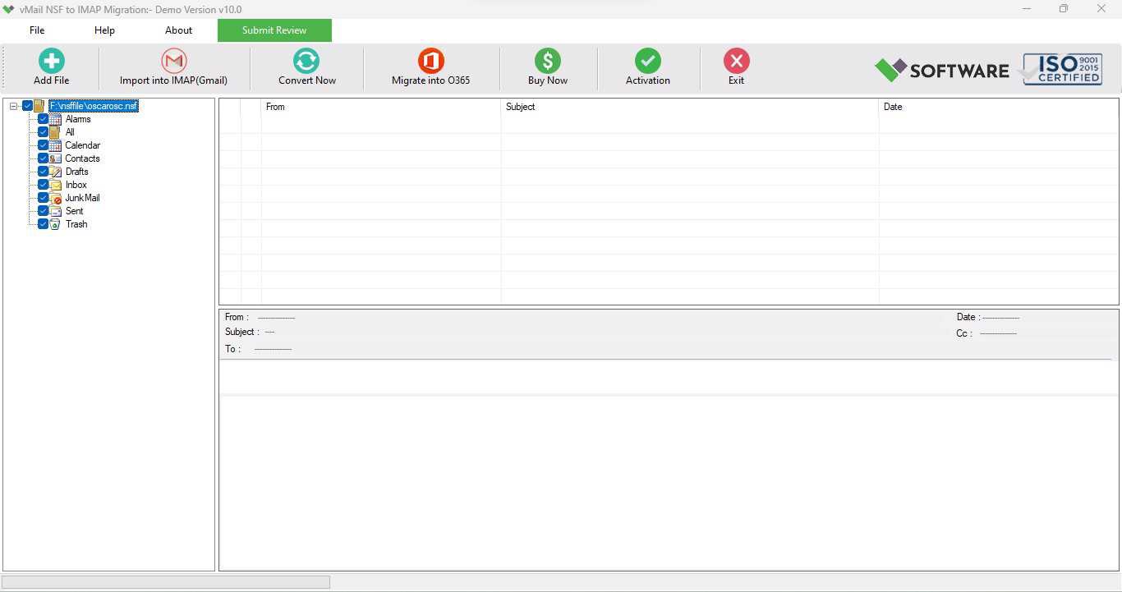Uncheck the All folder checkbox
Image resolution: width=1122 pixels, height=592 pixels.
pyautogui.click(x=44, y=132)
